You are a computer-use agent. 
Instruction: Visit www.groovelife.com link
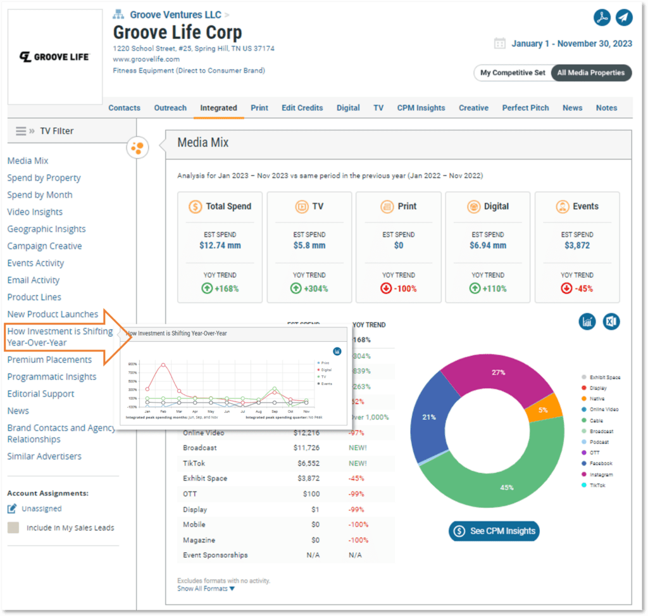tap(146, 59)
